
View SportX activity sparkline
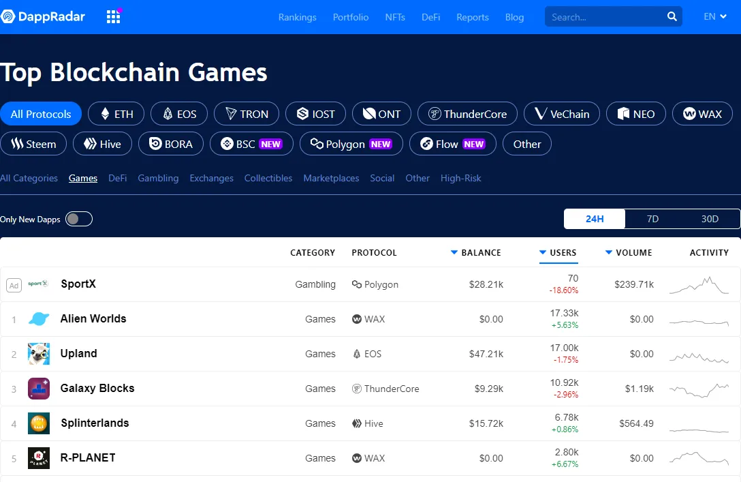click(699, 285)
